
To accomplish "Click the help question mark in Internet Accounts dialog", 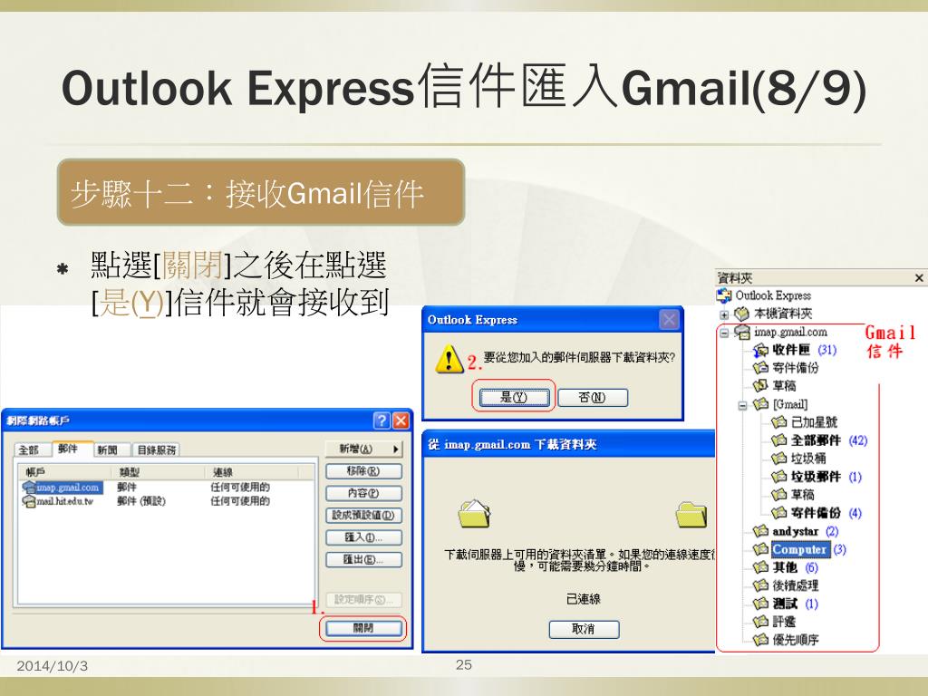I will pos(382,420).
